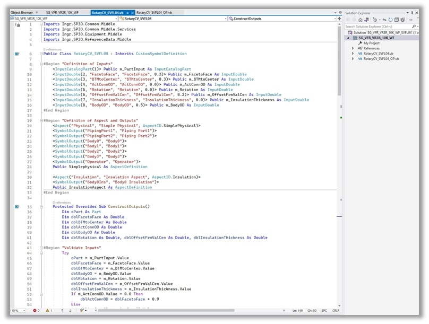Click horizontal scrollbar thumb under code

click(166, 310)
